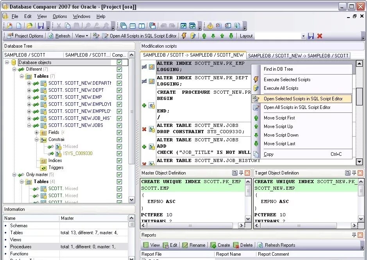Click the Delete Layout red X icon
Image resolution: width=367 pixels, height=260 pixels.
click(320, 36)
